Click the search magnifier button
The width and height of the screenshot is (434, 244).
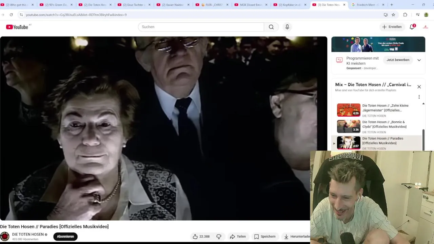(271, 27)
